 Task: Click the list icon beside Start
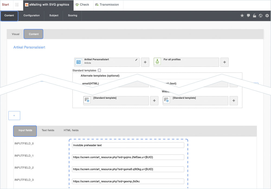[17, 5]
